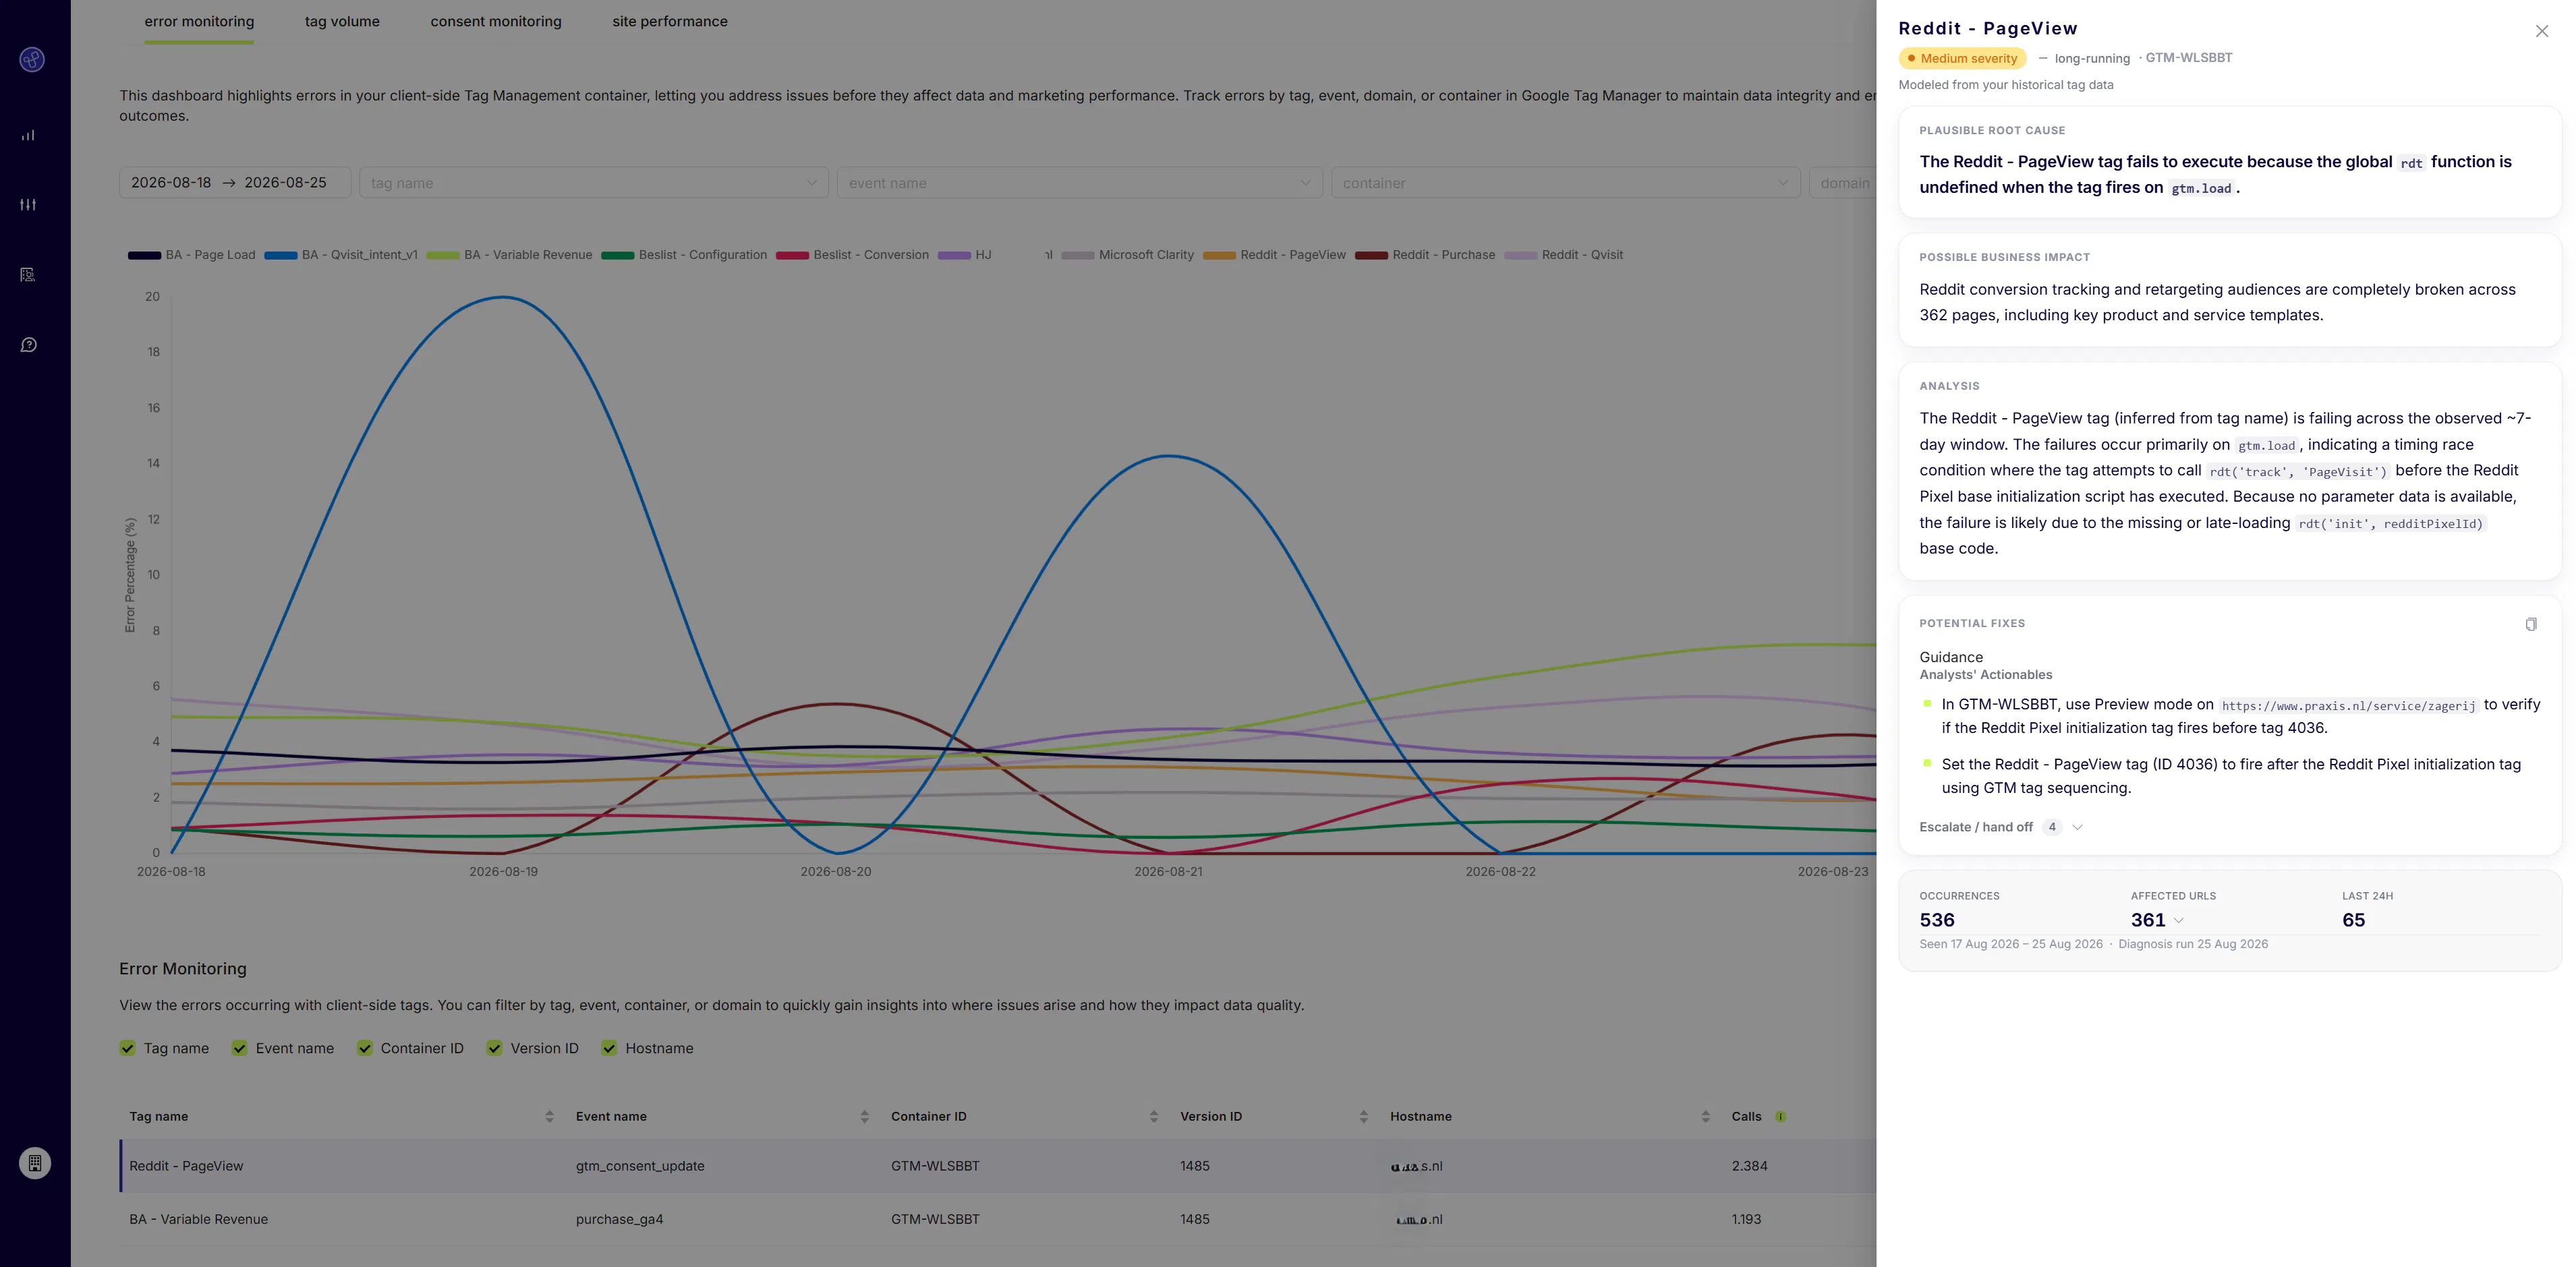Toggle BA - Variable Revenue legend series

point(509,255)
